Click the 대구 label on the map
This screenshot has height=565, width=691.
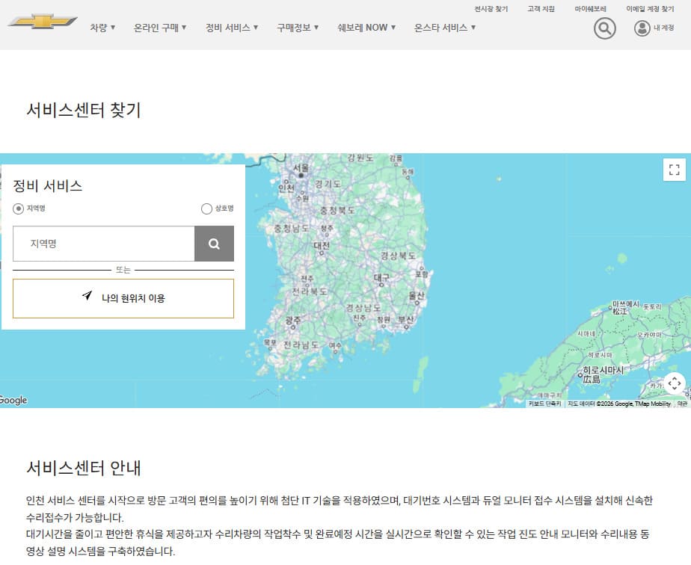381,277
